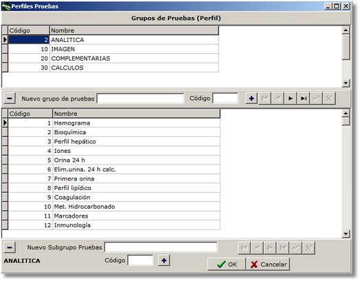Select the IMAGEN group row
Viewport: 360px width, 281px height.
pos(113,49)
